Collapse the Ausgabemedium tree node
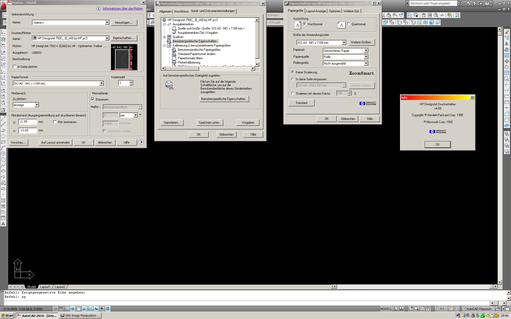Screen dimensions: 511x319 click(x=164, y=24)
